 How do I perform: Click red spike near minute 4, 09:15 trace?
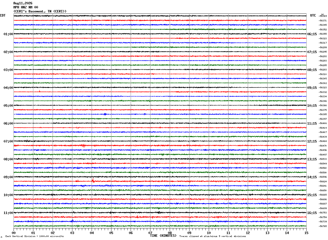click(93, 181)
